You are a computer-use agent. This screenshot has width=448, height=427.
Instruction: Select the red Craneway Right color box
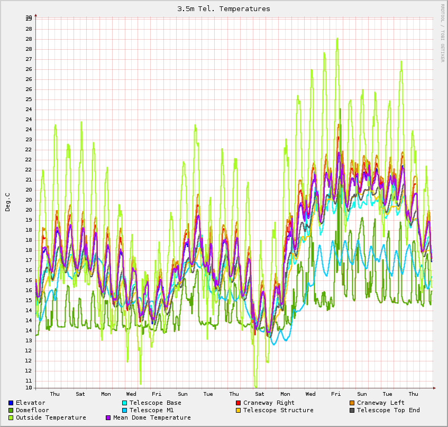click(239, 403)
